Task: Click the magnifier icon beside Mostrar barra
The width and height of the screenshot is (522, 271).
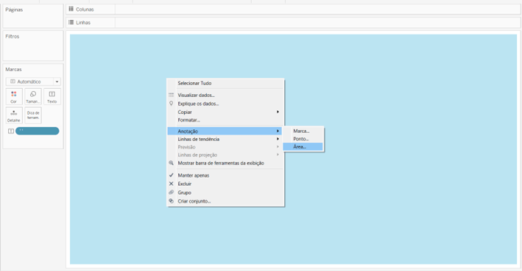Action: click(171, 163)
